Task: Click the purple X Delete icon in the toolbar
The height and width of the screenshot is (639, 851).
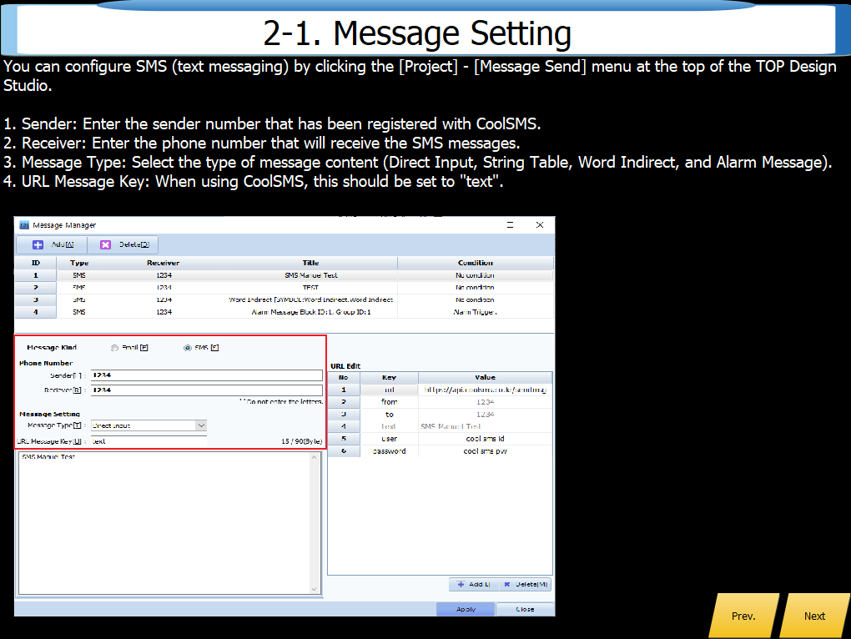Action: pyautogui.click(x=105, y=245)
